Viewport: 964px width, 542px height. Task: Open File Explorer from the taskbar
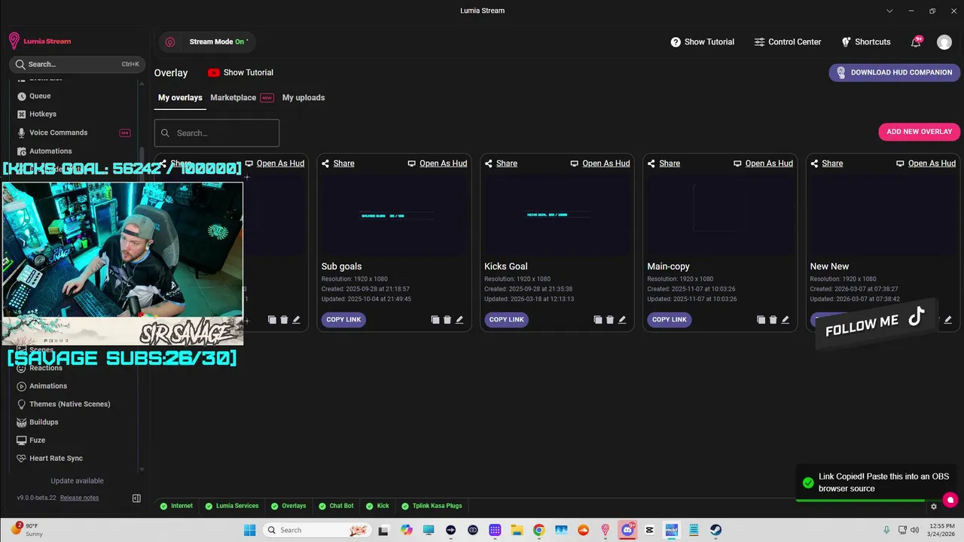[517, 530]
